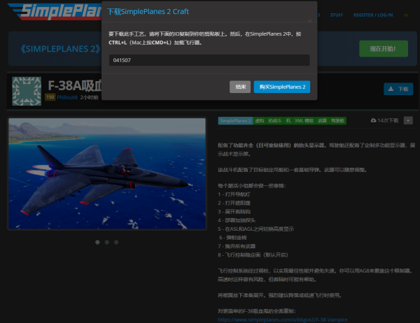Image resolution: width=420 pixels, height=323 pixels.
Task: Click the 150 points badge
Action: (x=50, y=97)
